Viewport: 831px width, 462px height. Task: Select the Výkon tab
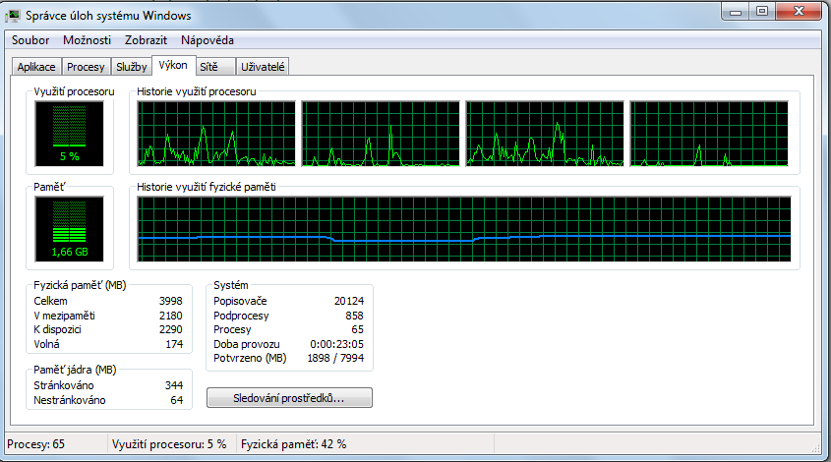(173, 65)
